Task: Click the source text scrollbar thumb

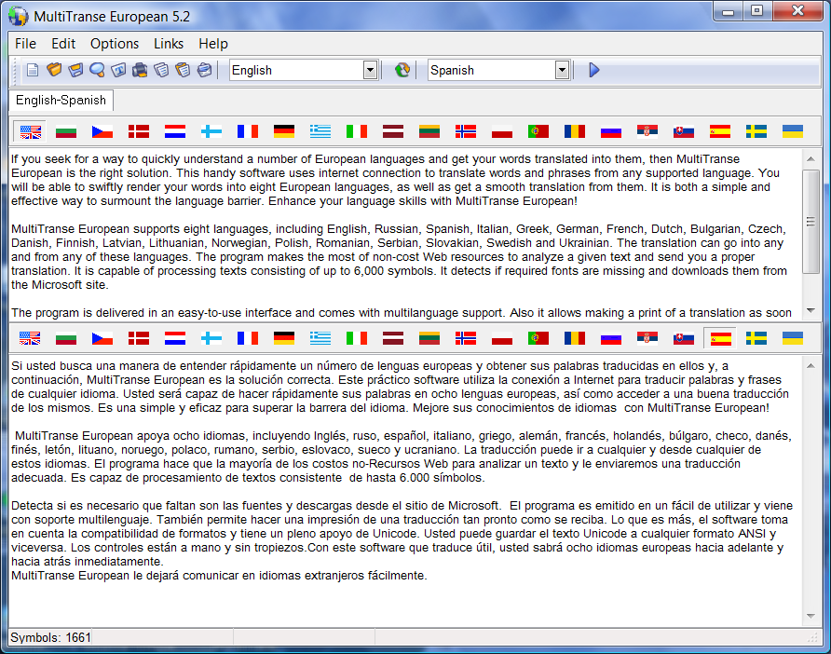Action: point(811,222)
